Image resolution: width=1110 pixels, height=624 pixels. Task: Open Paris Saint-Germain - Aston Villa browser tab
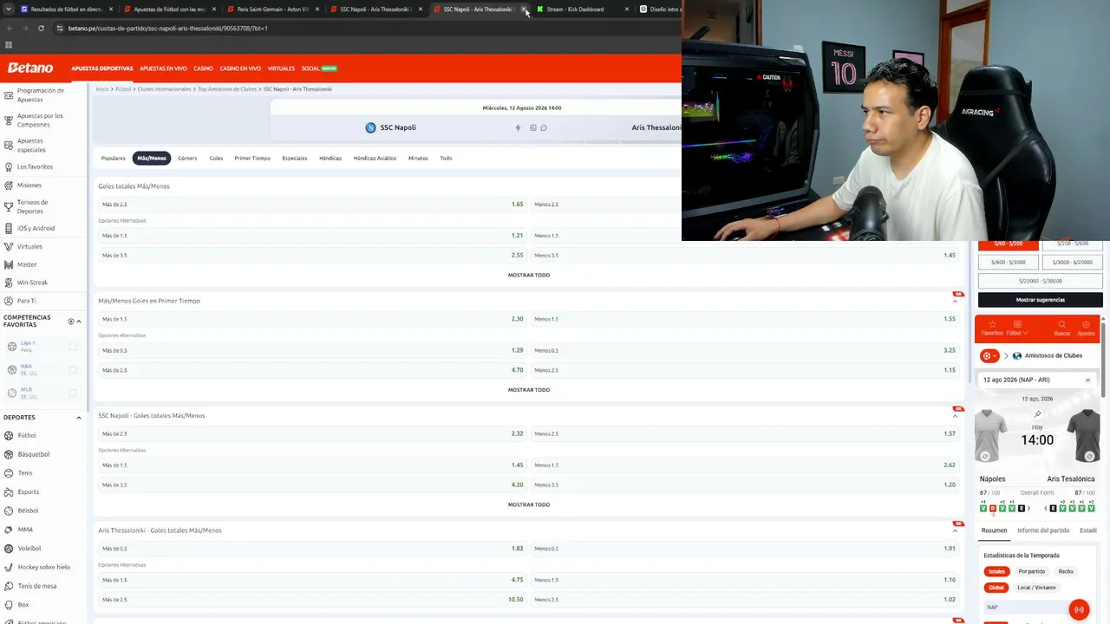(x=273, y=9)
